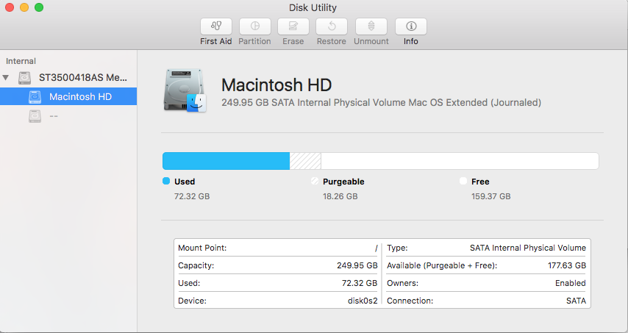Click the 'Connection:' label

(410, 301)
